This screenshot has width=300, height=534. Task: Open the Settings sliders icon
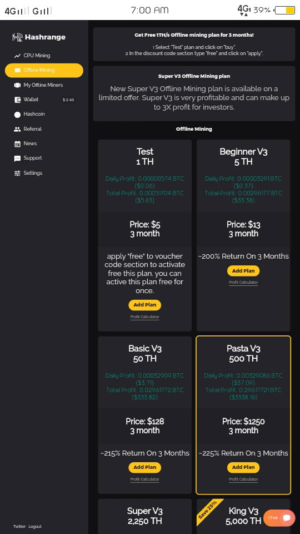[x=17, y=173]
